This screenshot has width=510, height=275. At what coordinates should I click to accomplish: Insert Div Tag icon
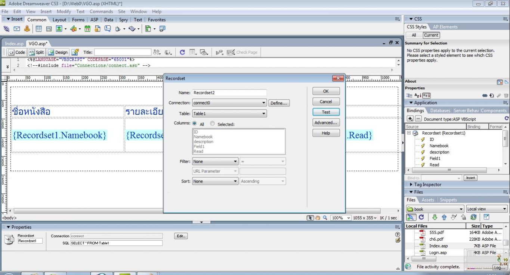click(49, 29)
